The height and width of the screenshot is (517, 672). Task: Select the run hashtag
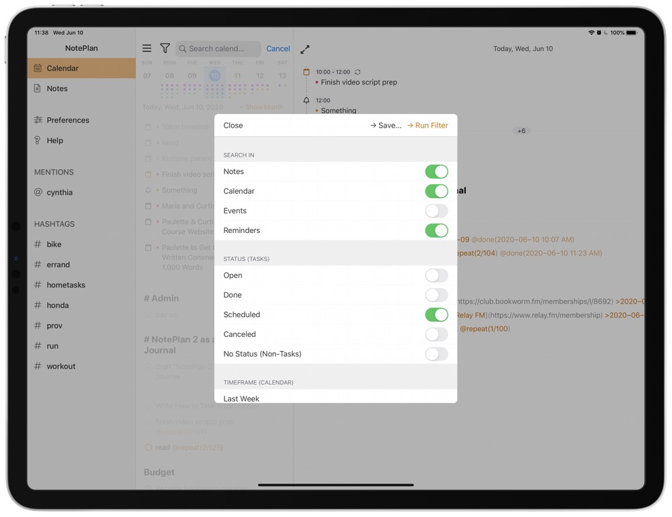coord(81,346)
